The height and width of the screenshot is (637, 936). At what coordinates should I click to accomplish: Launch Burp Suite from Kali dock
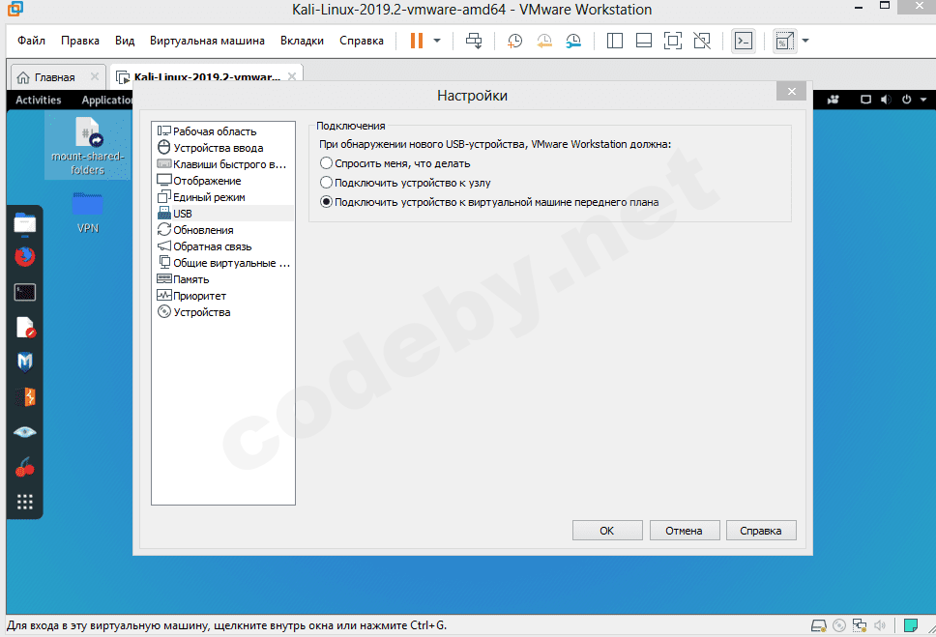tap(24, 397)
